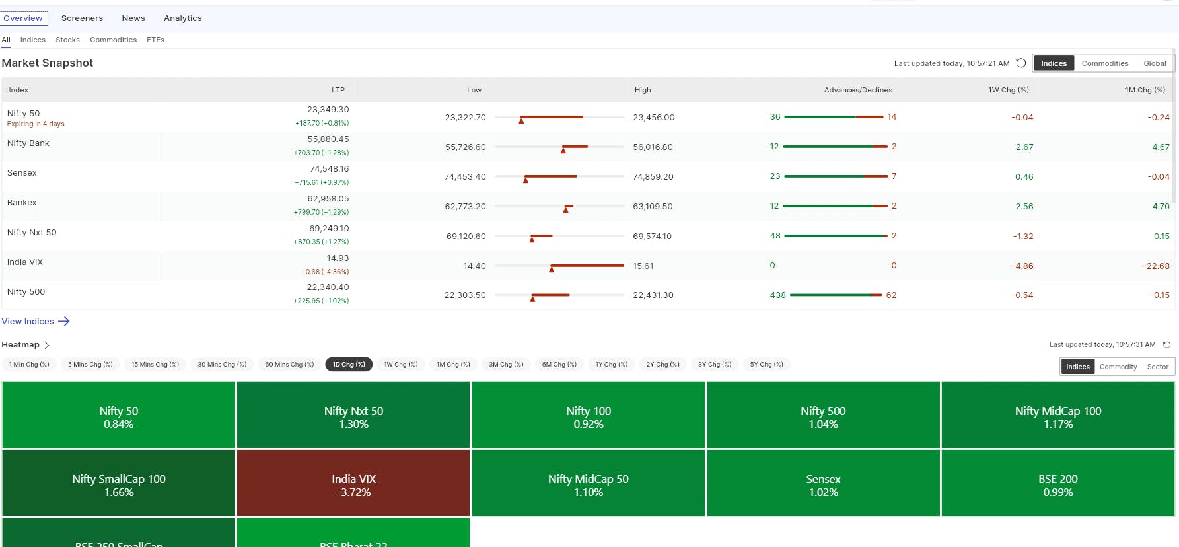The width and height of the screenshot is (1179, 547).
Task: Toggle heatmap to Sector view
Action: click(x=1157, y=367)
